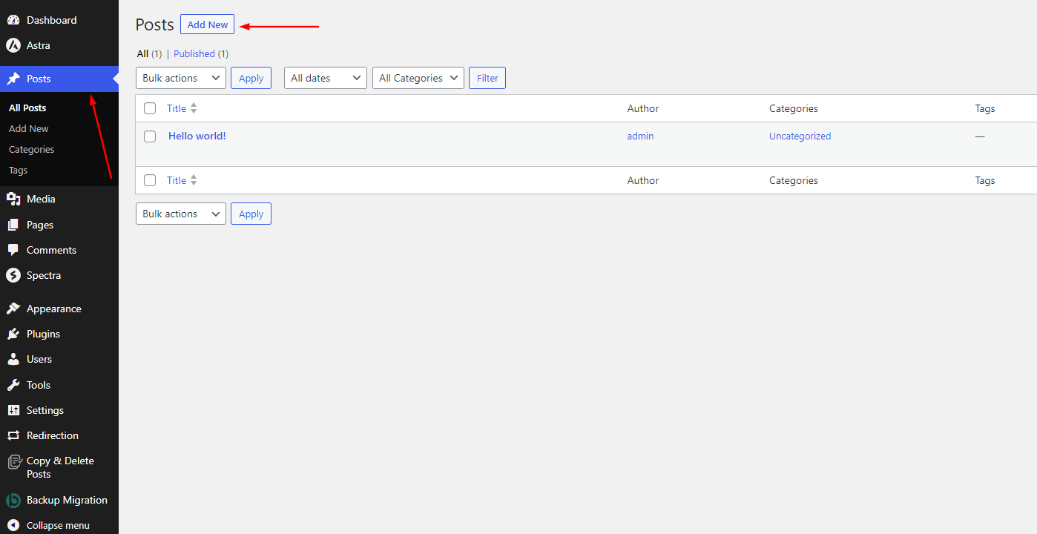Click the Users person icon
This screenshot has width=1037, height=534.
13,359
